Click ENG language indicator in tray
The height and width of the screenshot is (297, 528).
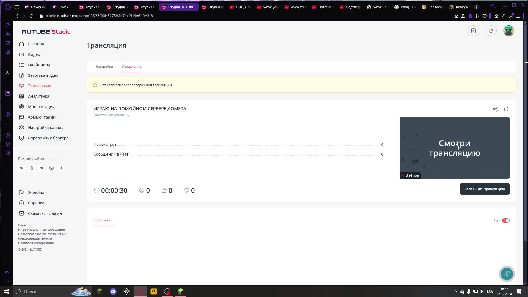point(490,291)
